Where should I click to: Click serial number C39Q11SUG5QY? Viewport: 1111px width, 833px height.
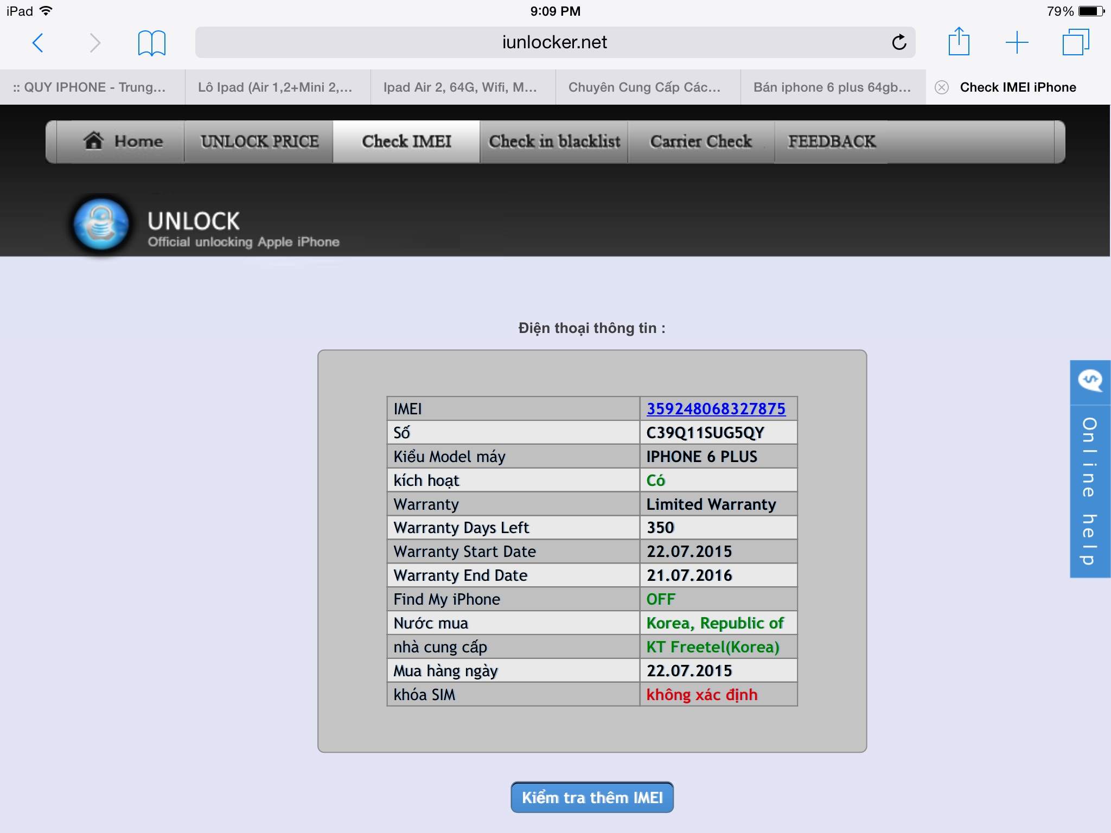coord(705,433)
